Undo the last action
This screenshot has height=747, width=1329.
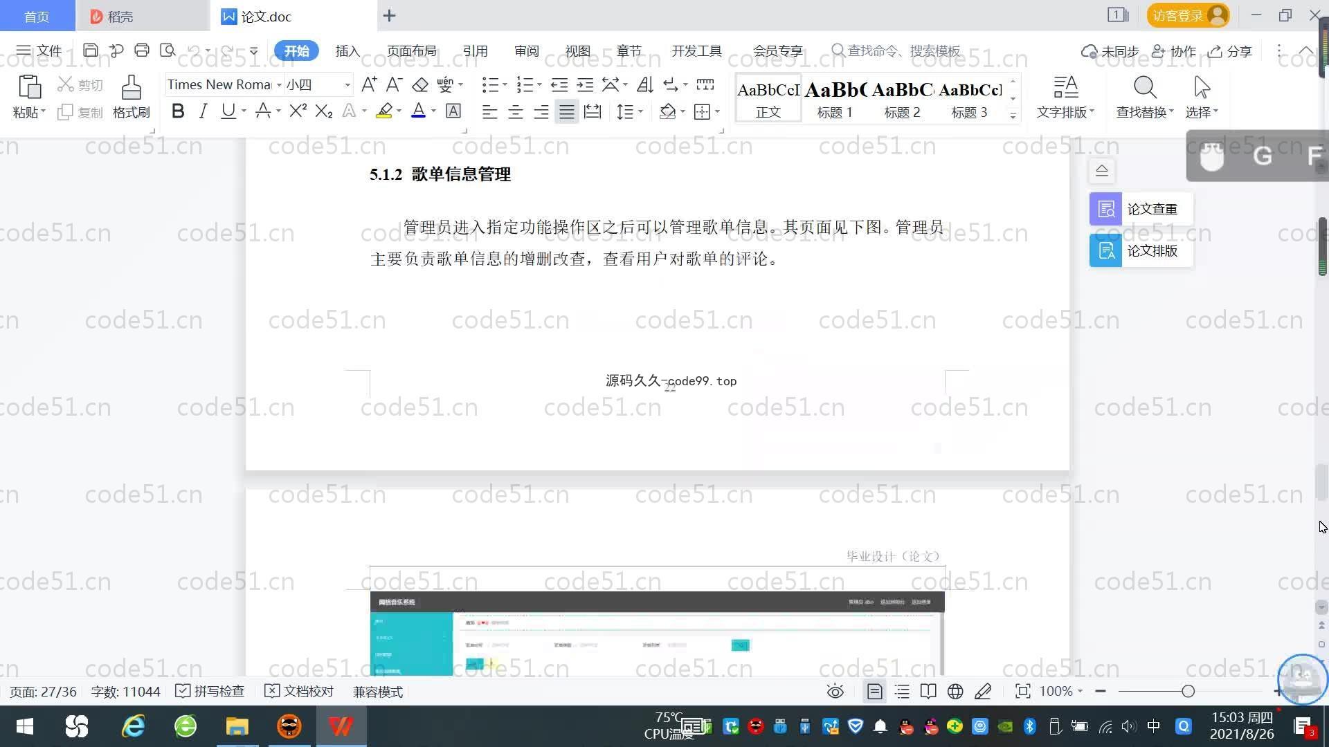[x=195, y=50]
